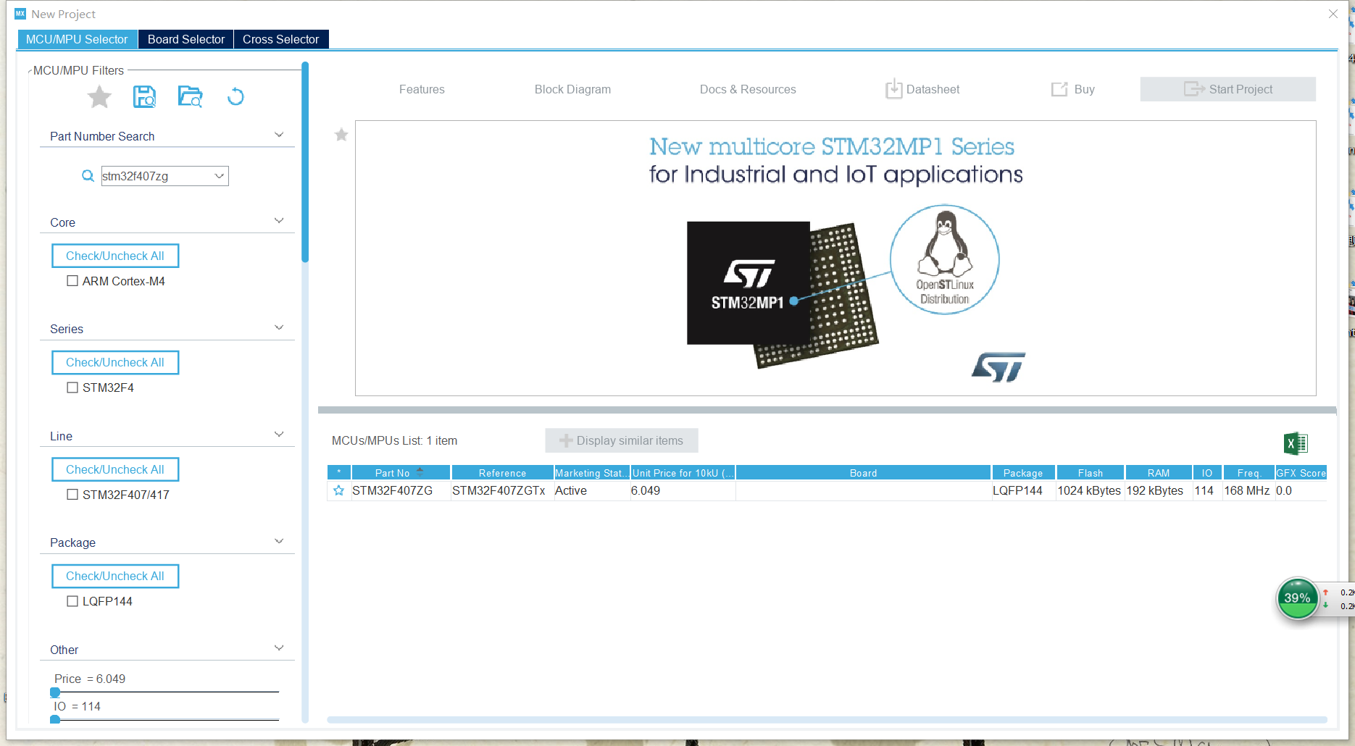The width and height of the screenshot is (1355, 746).
Task: Enable the STM32F4 series checkbox
Action: [72, 387]
